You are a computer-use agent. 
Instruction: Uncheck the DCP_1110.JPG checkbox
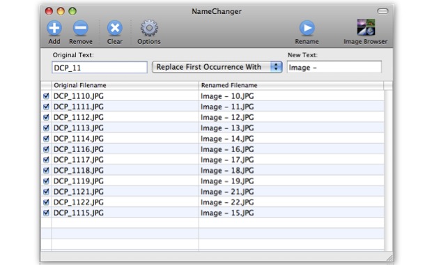[x=46, y=96]
